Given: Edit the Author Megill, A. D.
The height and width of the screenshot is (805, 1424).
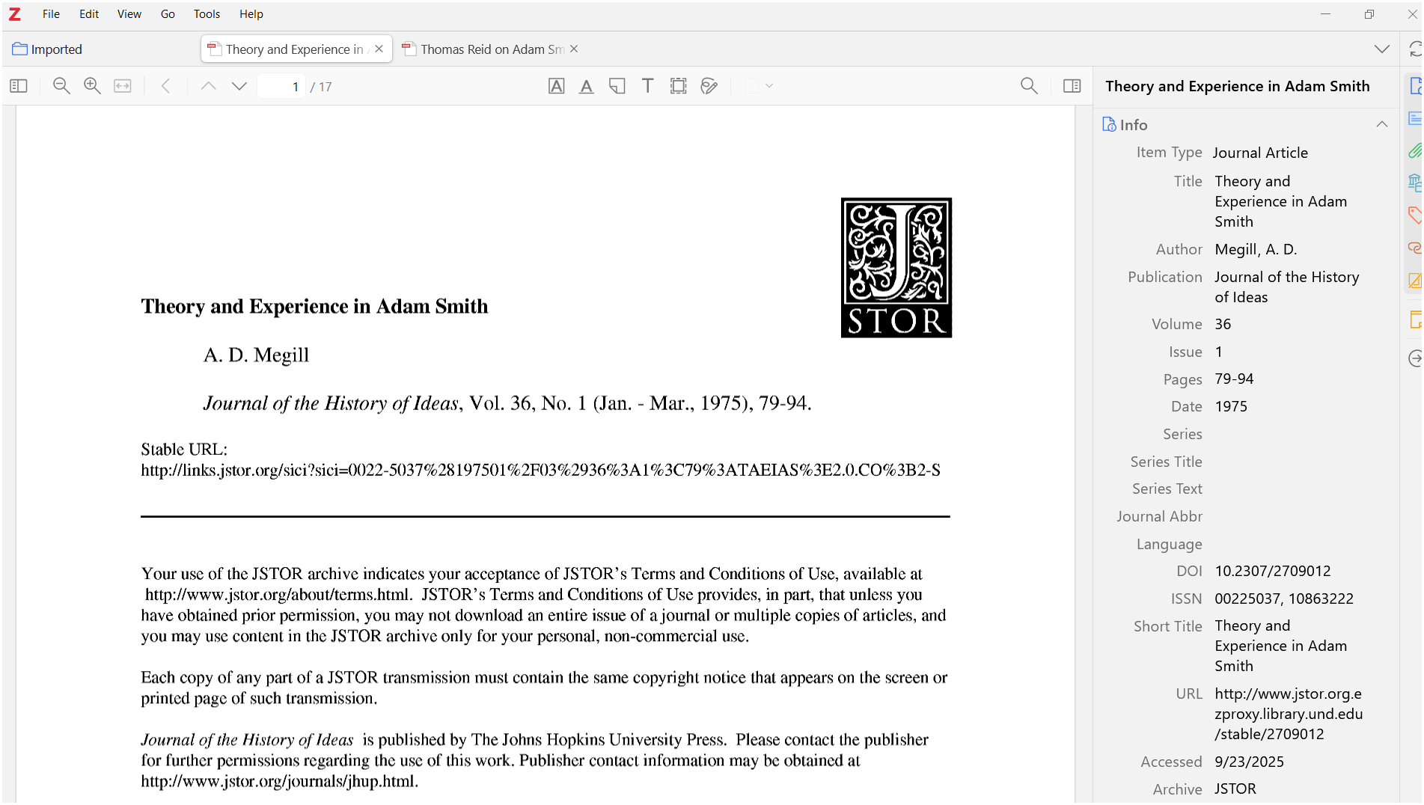Looking at the screenshot, I should (1256, 249).
